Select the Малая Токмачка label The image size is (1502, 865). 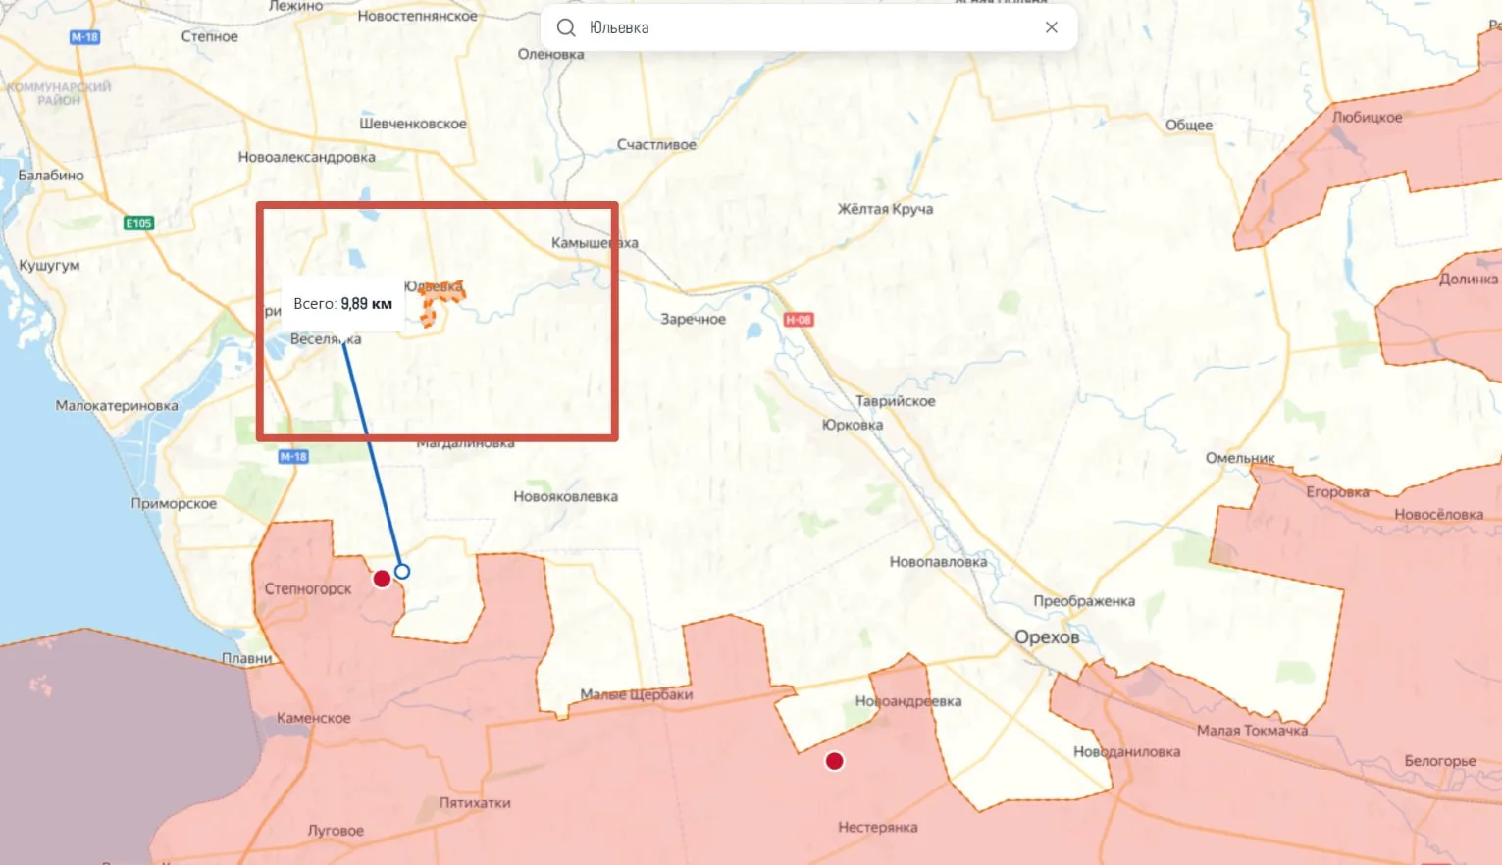[1252, 731]
